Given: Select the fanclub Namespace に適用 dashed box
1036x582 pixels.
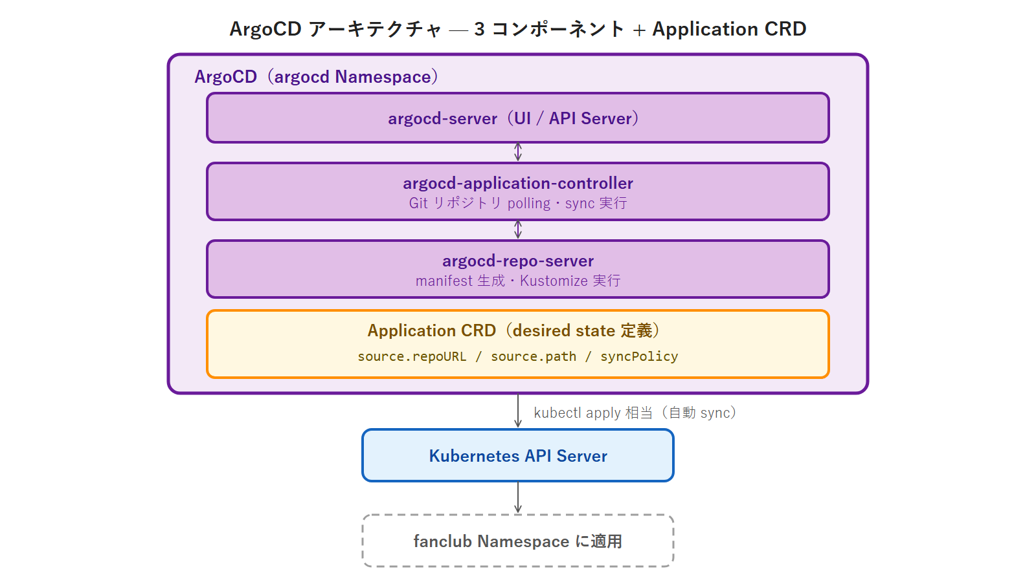Looking at the screenshot, I should pos(518,541).
